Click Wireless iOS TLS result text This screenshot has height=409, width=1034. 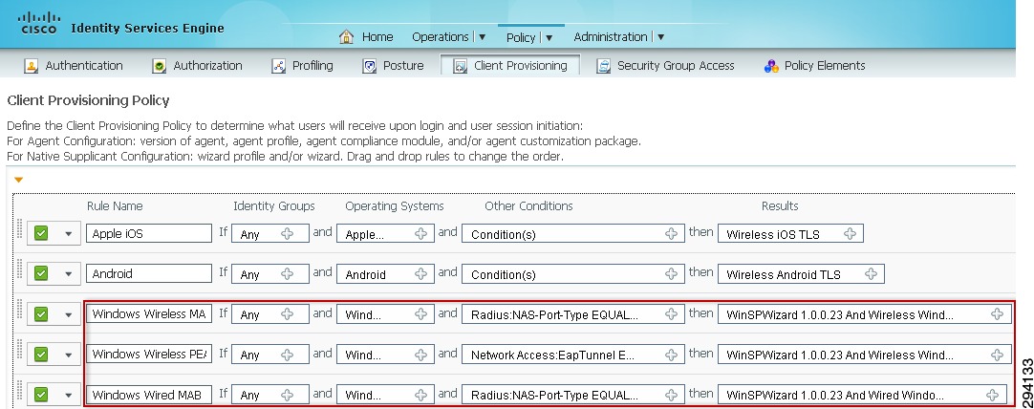(x=773, y=234)
